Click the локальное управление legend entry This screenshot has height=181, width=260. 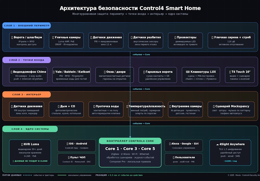(x=80, y=175)
